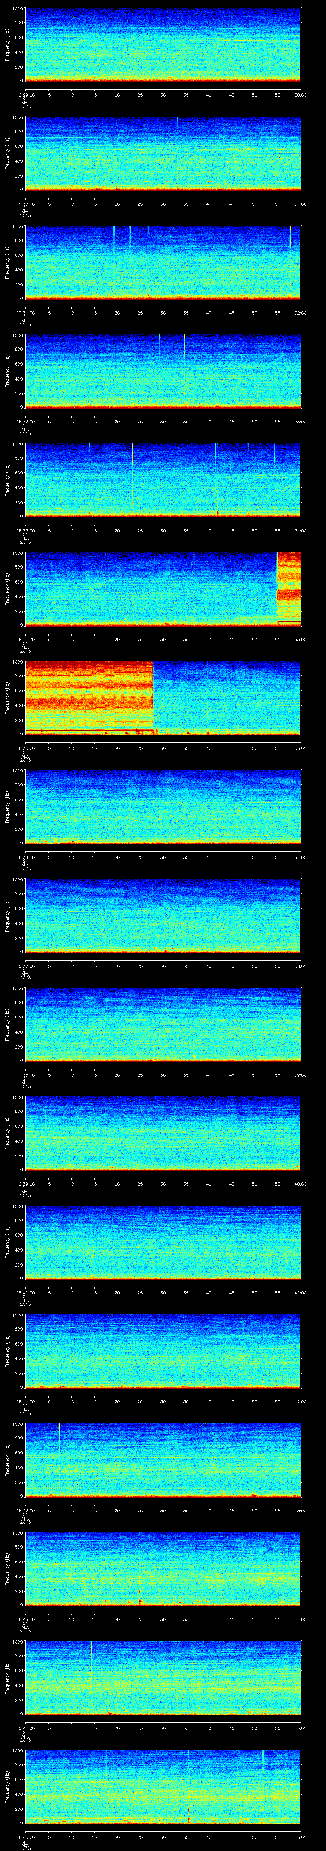The image size is (326, 1851).
Task: Select the spectrogram panel starting at 16:45:00
Action: [x=163, y=1786]
